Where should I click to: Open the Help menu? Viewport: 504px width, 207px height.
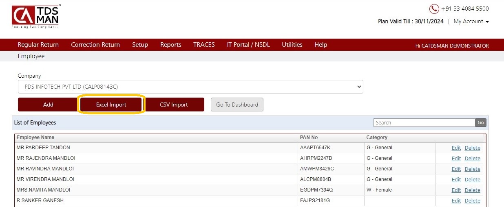coord(321,45)
